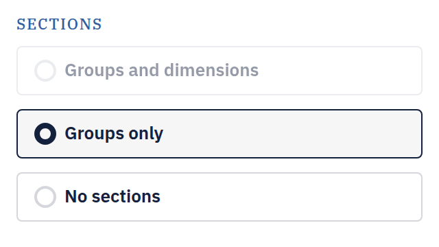439x247 pixels.
Task: Select the Groups only radio button
Action: point(45,134)
